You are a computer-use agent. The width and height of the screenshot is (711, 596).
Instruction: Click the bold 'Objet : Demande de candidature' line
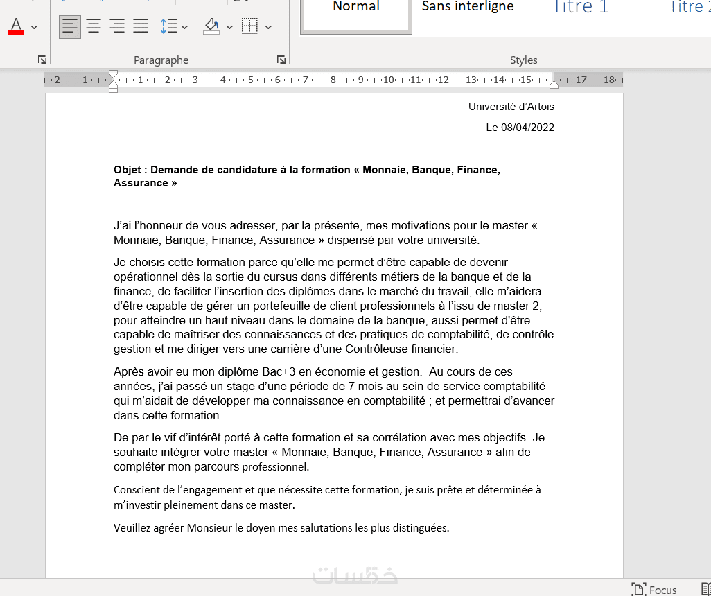click(x=307, y=176)
